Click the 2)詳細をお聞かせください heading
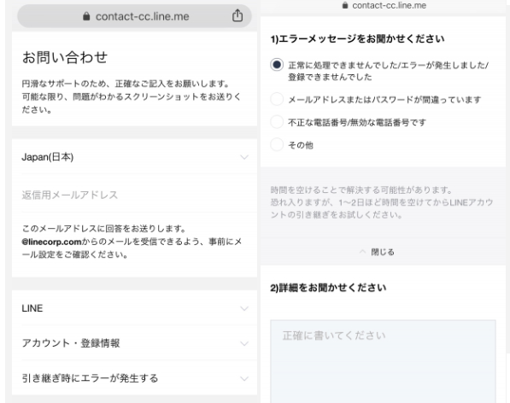510x403 pixels. pos(328,288)
